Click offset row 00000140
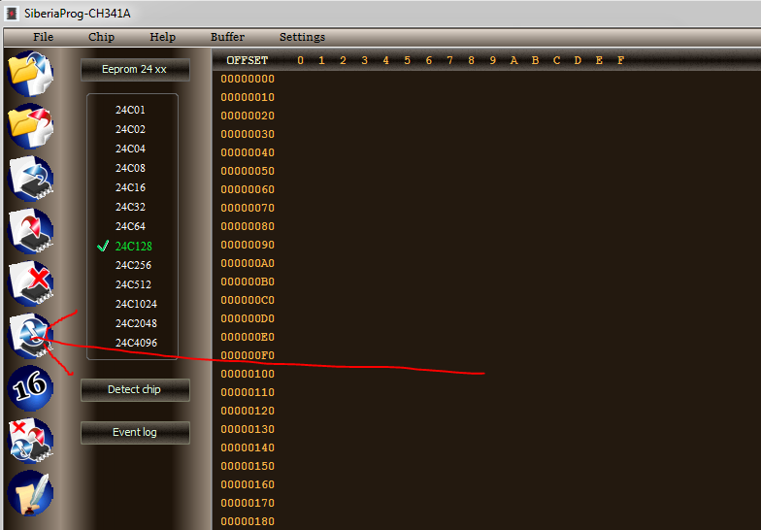This screenshot has width=761, height=530. coord(248,447)
